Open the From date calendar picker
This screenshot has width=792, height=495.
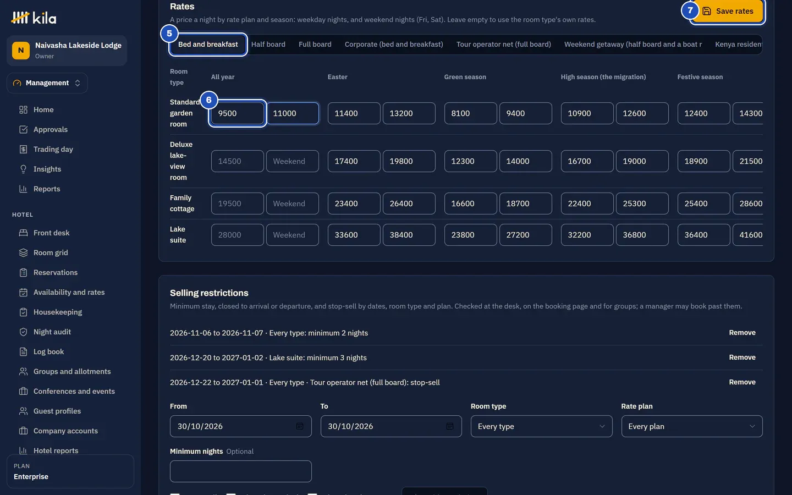click(x=300, y=426)
